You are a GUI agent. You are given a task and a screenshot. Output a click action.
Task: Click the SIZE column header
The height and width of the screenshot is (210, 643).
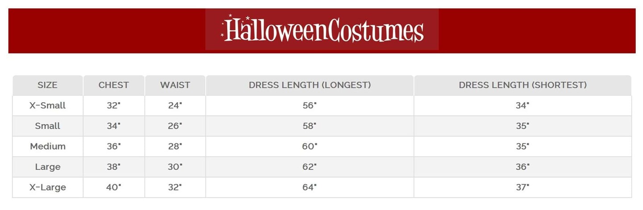47,85
